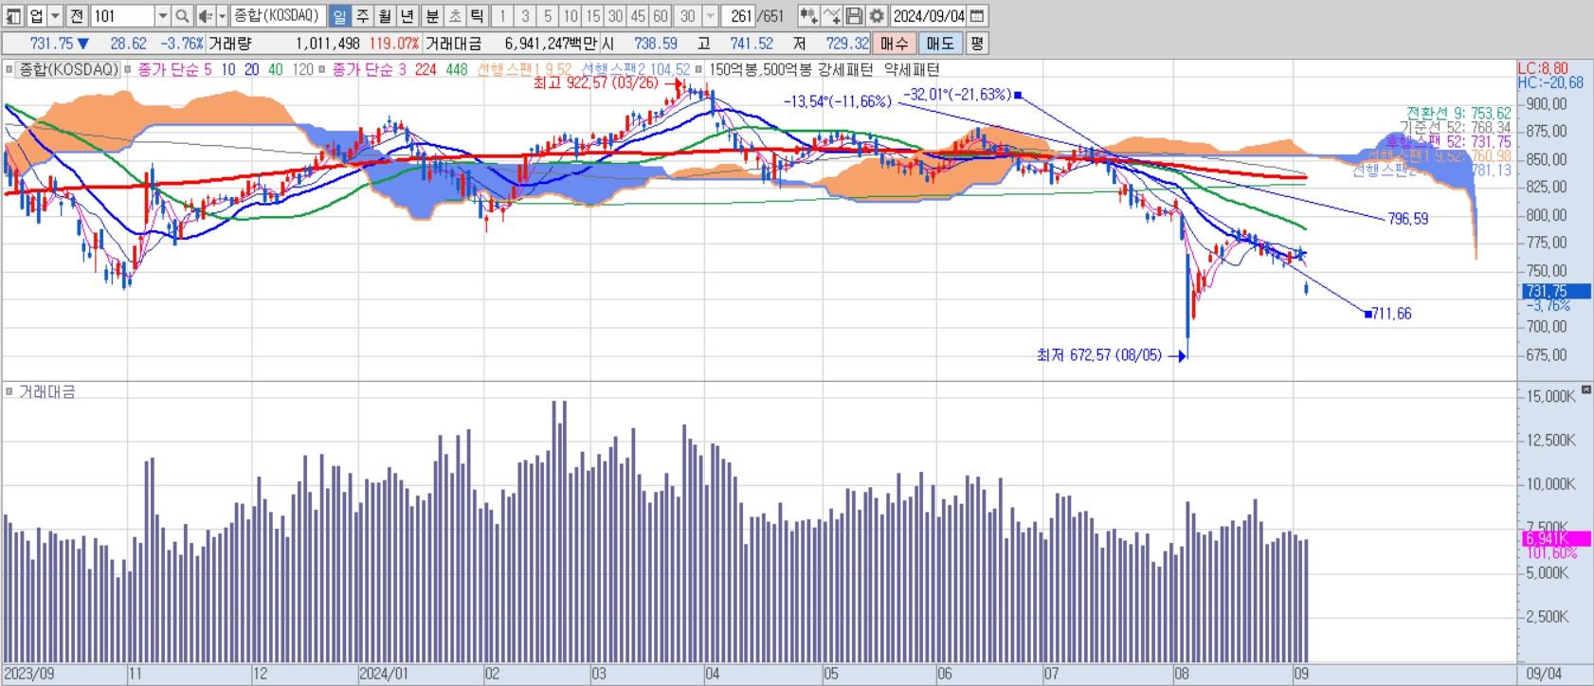Select the 5 interval button
This screenshot has width=1594, height=686.
click(548, 16)
